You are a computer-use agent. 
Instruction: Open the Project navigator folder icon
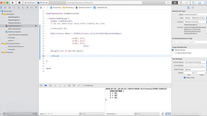click(1, 7)
